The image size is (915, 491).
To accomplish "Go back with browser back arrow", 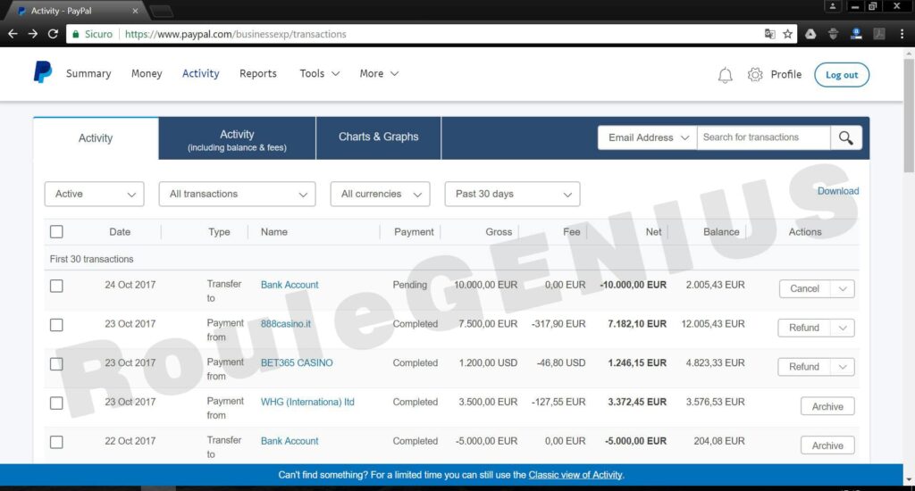I will [x=13, y=34].
